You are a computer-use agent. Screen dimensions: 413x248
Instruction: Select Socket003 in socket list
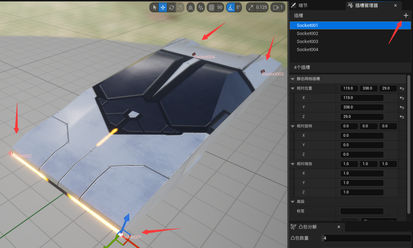pos(350,41)
